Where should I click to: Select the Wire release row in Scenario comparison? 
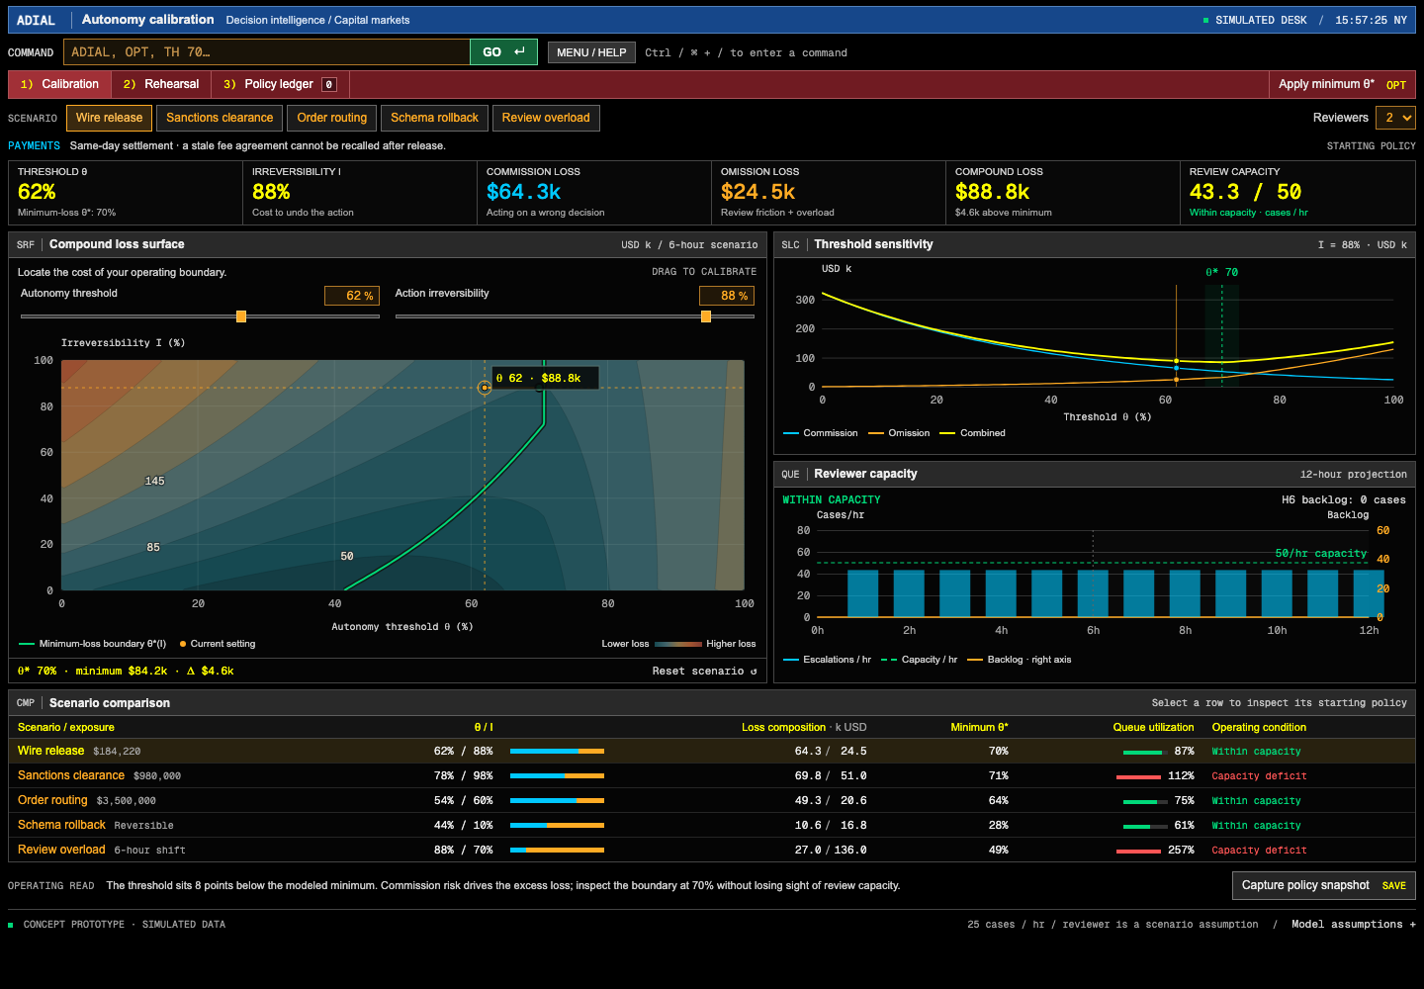click(712, 752)
